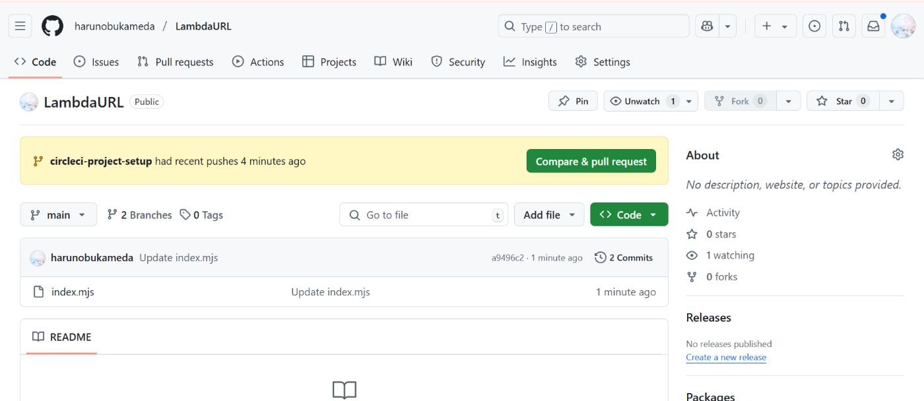
Task: Click the GitHub logo icon
Action: (x=52, y=26)
